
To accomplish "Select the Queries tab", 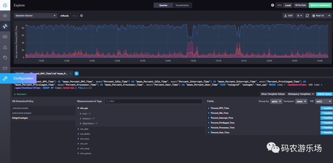I will 163,5.
